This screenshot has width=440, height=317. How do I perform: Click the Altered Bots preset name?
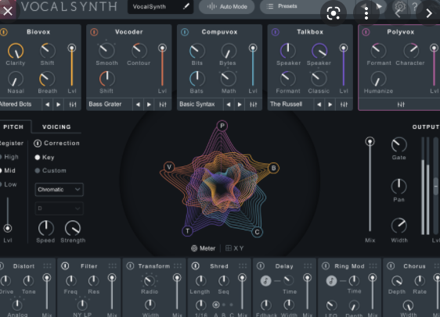(x=16, y=104)
